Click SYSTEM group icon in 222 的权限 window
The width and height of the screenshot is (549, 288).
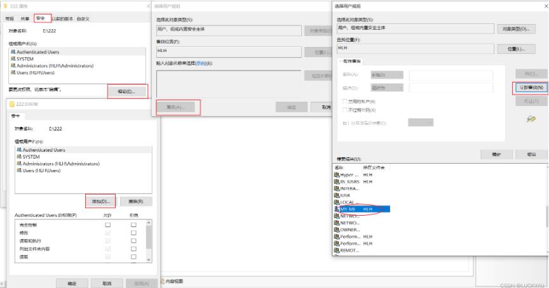tap(19, 157)
